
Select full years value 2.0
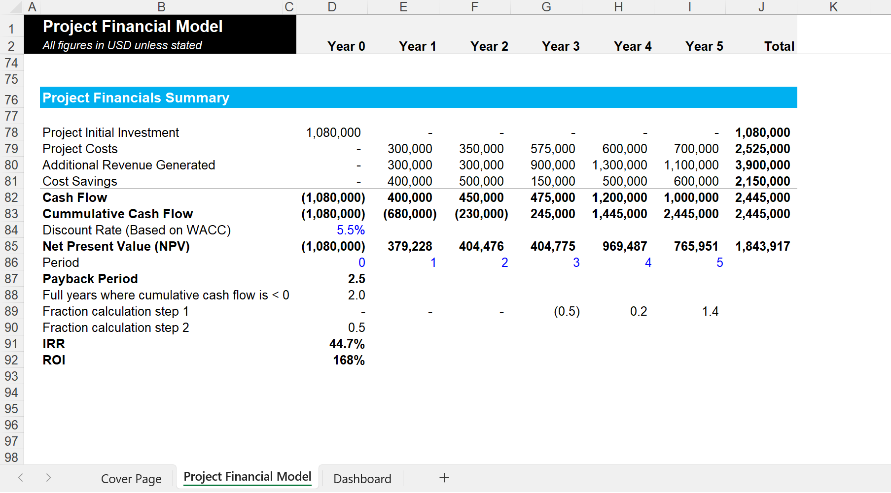click(x=356, y=295)
